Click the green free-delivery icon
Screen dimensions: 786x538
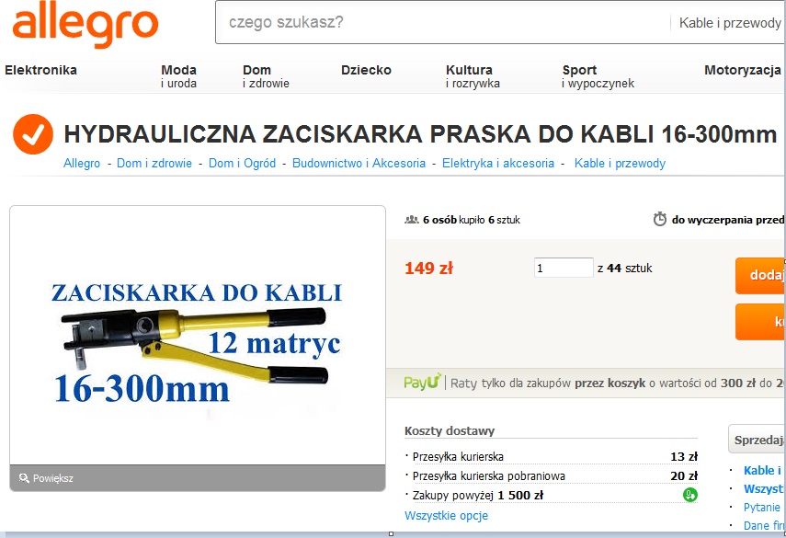(690, 495)
